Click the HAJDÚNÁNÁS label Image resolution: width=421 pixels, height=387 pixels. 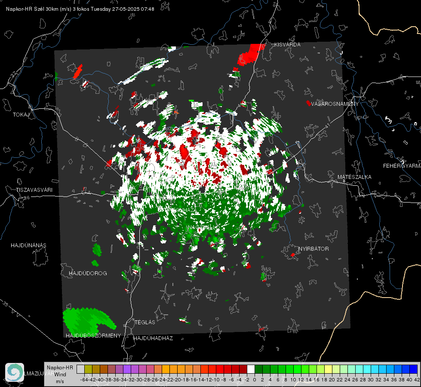click(x=28, y=245)
